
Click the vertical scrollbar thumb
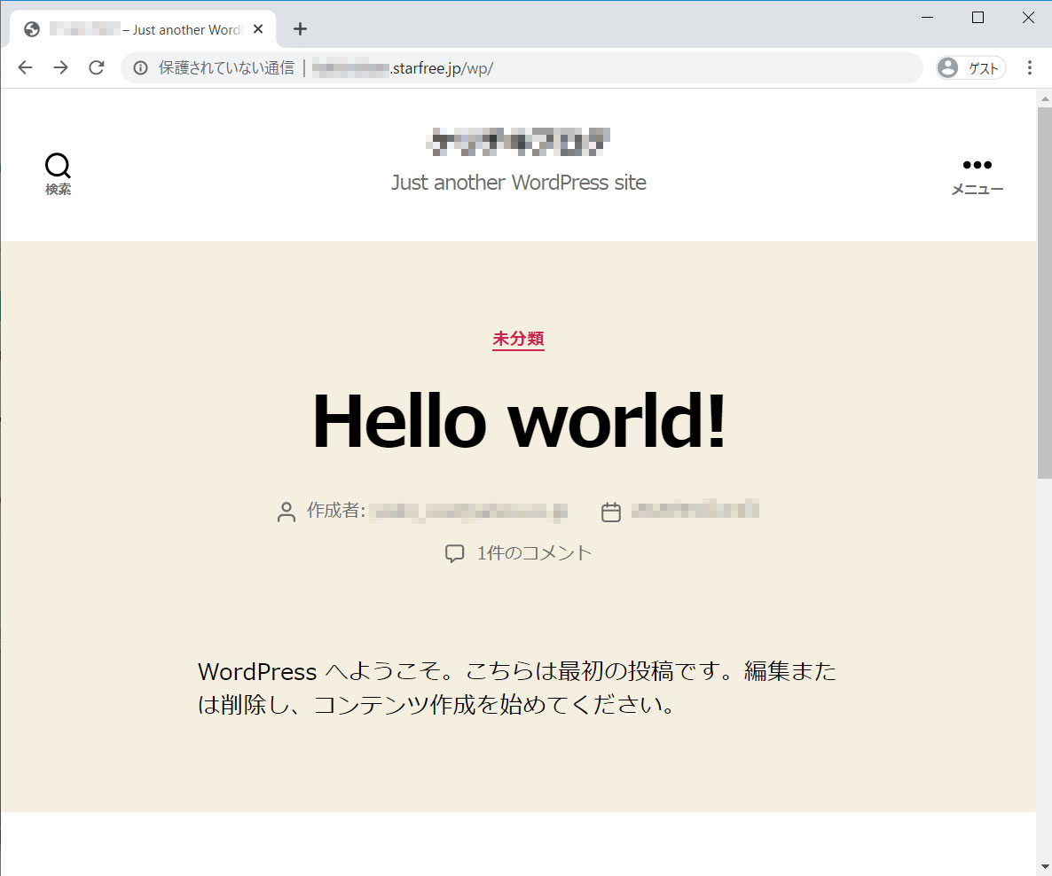tap(1044, 293)
